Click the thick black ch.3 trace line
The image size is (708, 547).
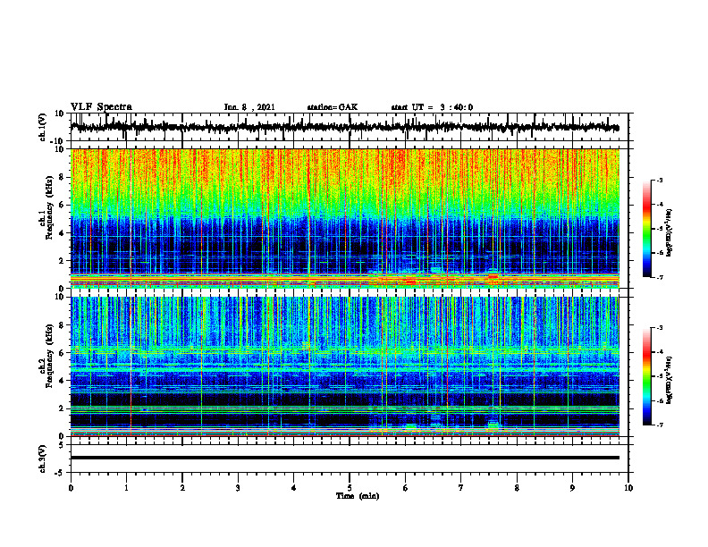click(344, 458)
